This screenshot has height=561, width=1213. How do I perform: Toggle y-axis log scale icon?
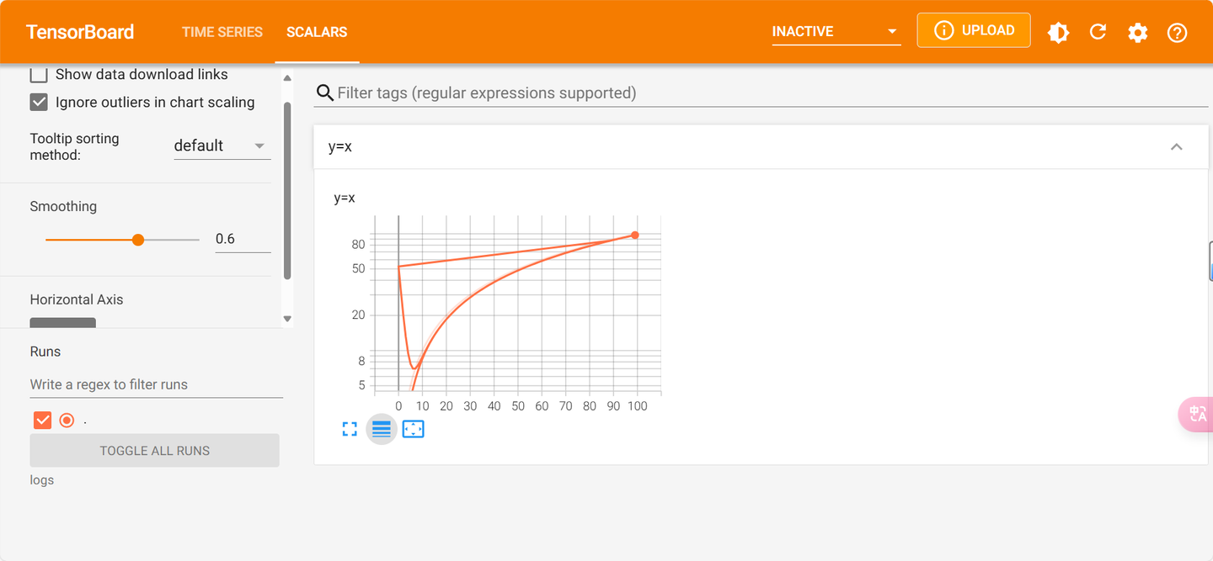(382, 429)
